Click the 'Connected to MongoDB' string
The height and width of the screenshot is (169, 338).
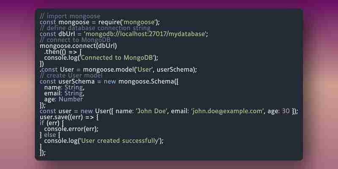pos(117,58)
